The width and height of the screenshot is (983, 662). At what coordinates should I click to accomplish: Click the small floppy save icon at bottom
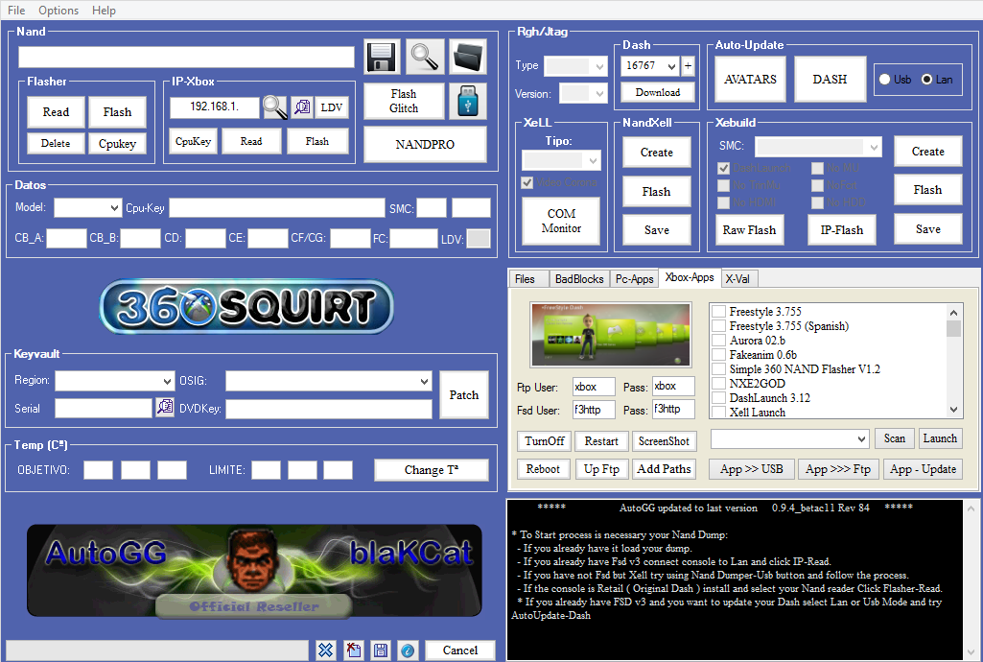[x=381, y=650]
